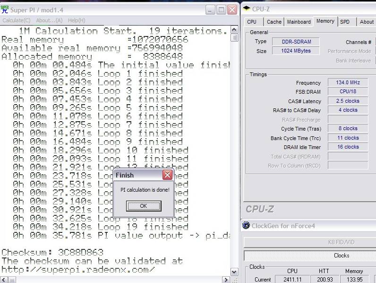This screenshot has height=283, width=376.
Task: Click the ClockGen nForce4 title icon
Action: [246, 225]
